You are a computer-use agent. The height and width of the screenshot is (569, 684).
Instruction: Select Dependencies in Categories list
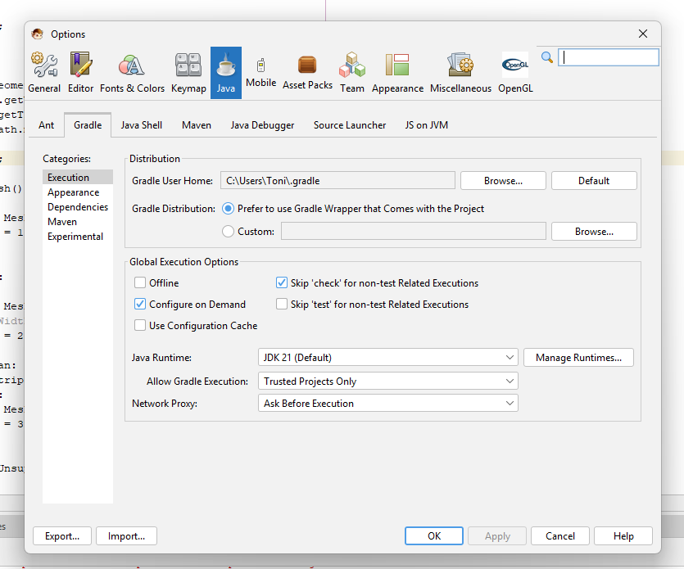coord(78,207)
